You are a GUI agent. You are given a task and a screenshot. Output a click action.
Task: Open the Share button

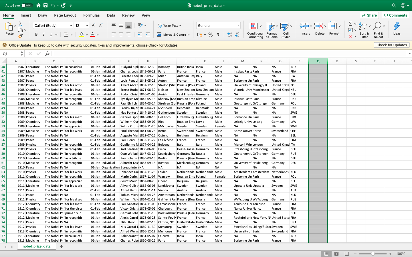pyautogui.click(x=369, y=15)
